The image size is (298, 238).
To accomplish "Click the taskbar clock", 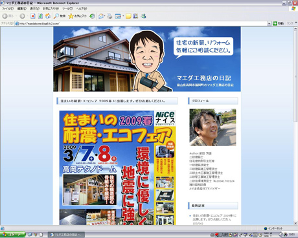I will (x=292, y=235).
